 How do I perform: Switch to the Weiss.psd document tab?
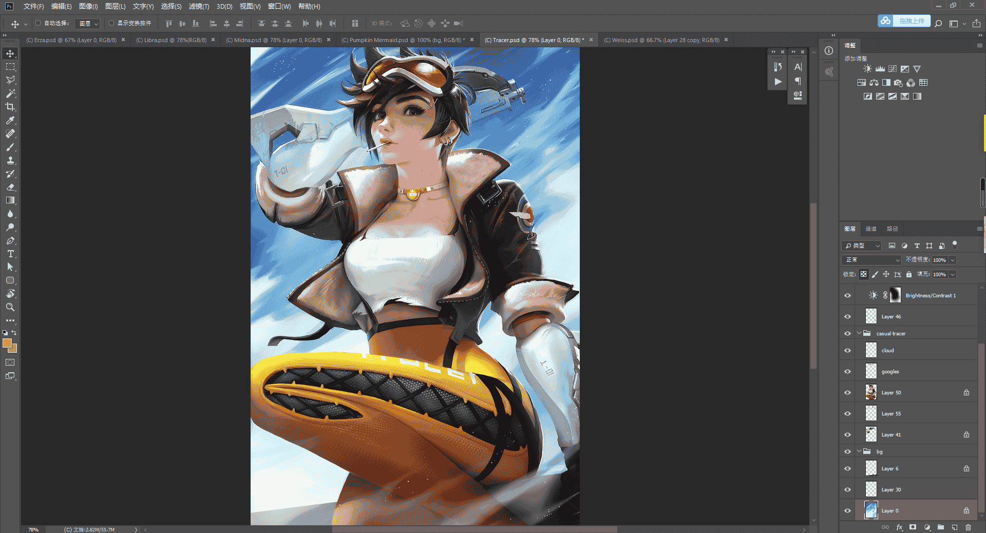661,40
